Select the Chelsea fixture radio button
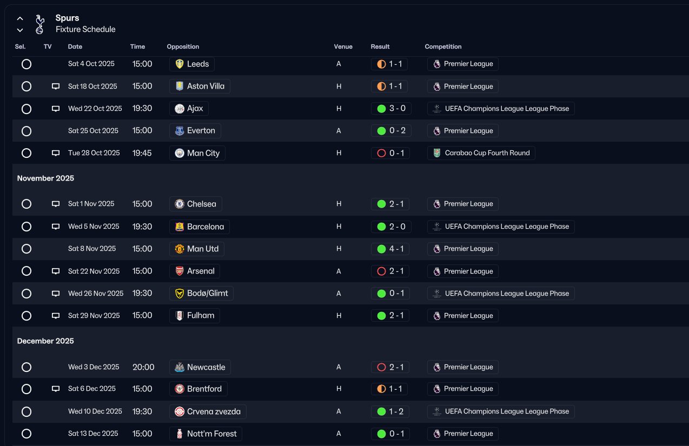The height and width of the screenshot is (446, 689). tap(27, 204)
